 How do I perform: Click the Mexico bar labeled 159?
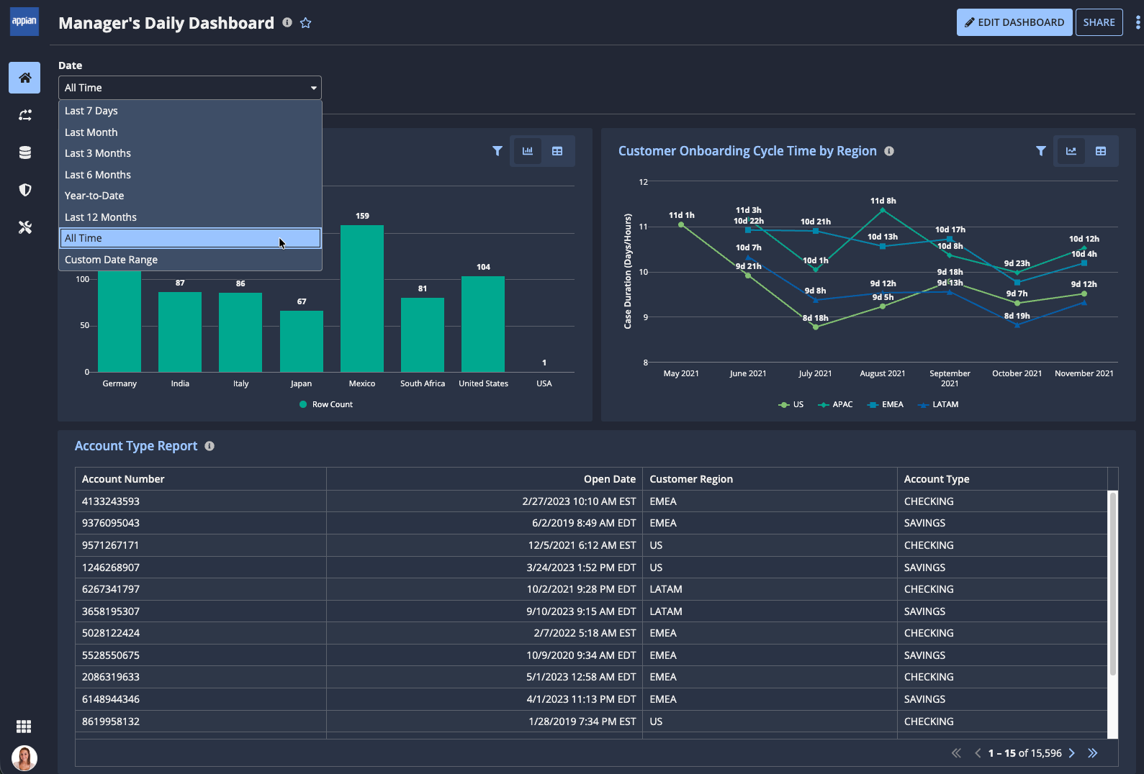tap(362, 298)
